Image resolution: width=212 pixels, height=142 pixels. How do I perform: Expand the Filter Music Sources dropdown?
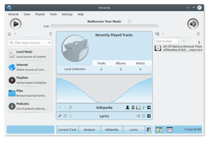tap(49, 43)
